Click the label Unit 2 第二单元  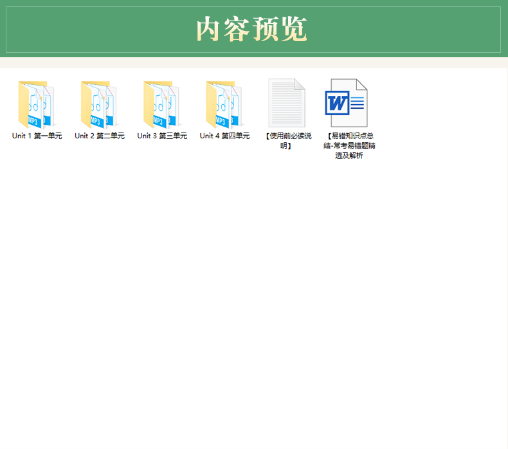[100, 136]
